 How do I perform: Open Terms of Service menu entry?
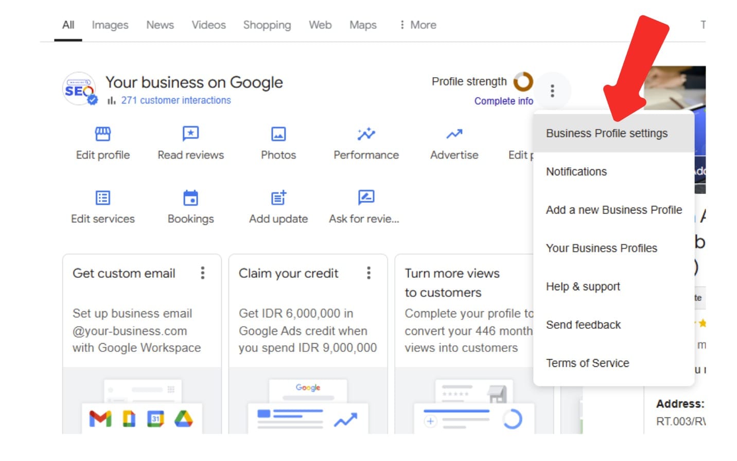tap(613, 363)
